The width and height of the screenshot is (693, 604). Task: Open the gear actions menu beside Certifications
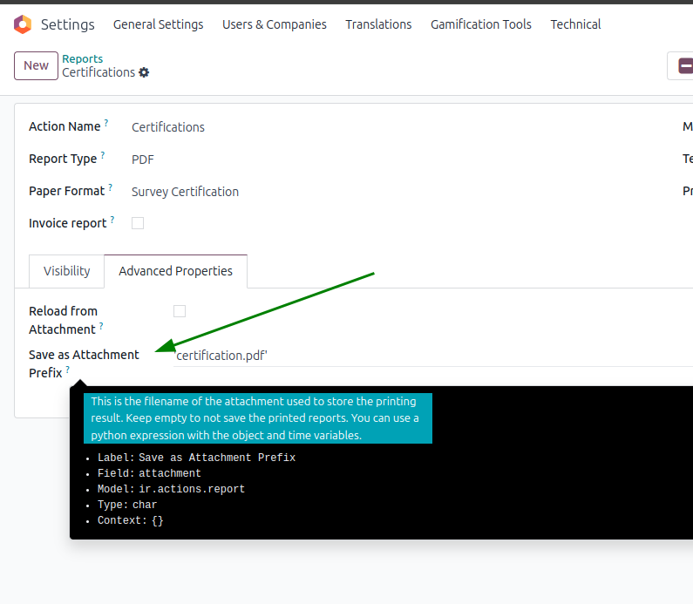144,72
